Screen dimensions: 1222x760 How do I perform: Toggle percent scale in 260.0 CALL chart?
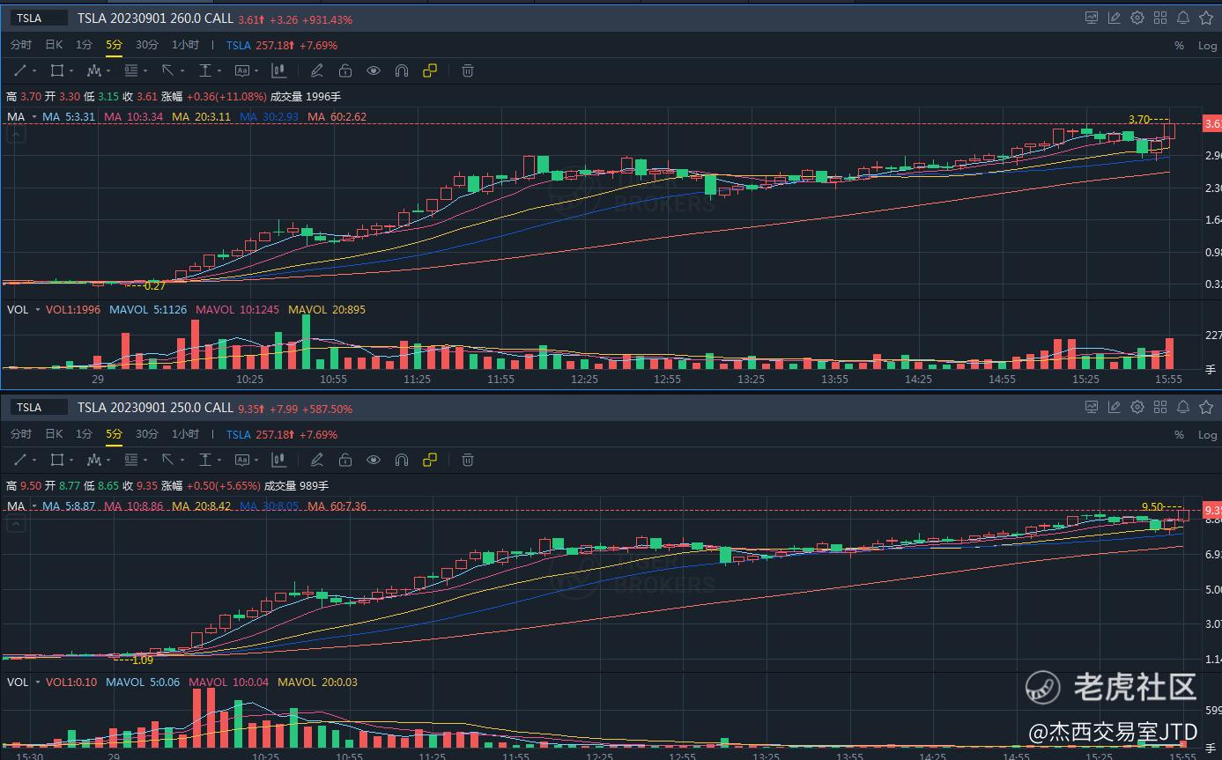coord(1179,46)
